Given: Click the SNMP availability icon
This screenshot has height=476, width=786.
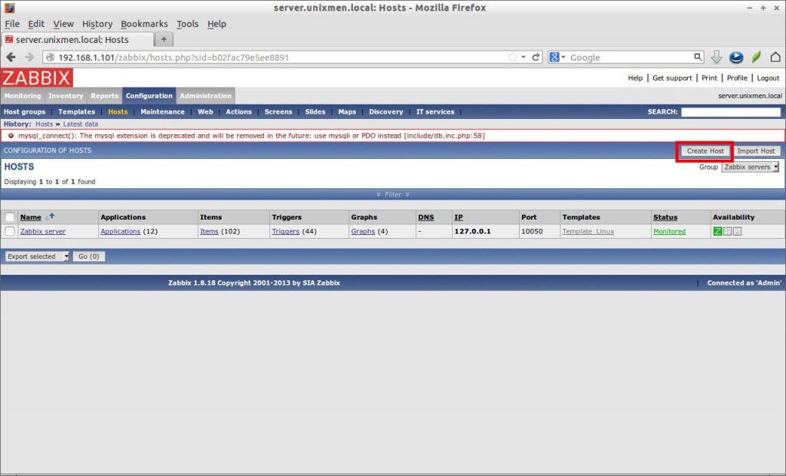Looking at the screenshot, I should pyautogui.click(x=728, y=231).
